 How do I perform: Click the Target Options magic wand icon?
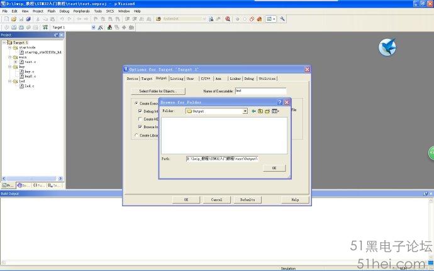[x=101, y=28]
